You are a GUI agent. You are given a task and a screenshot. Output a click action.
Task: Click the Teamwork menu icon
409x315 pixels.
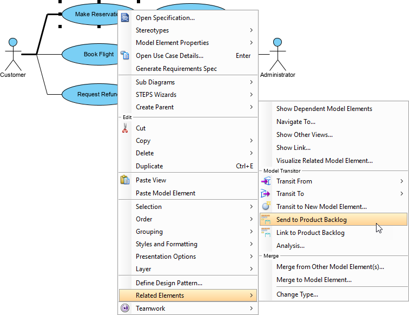point(125,308)
